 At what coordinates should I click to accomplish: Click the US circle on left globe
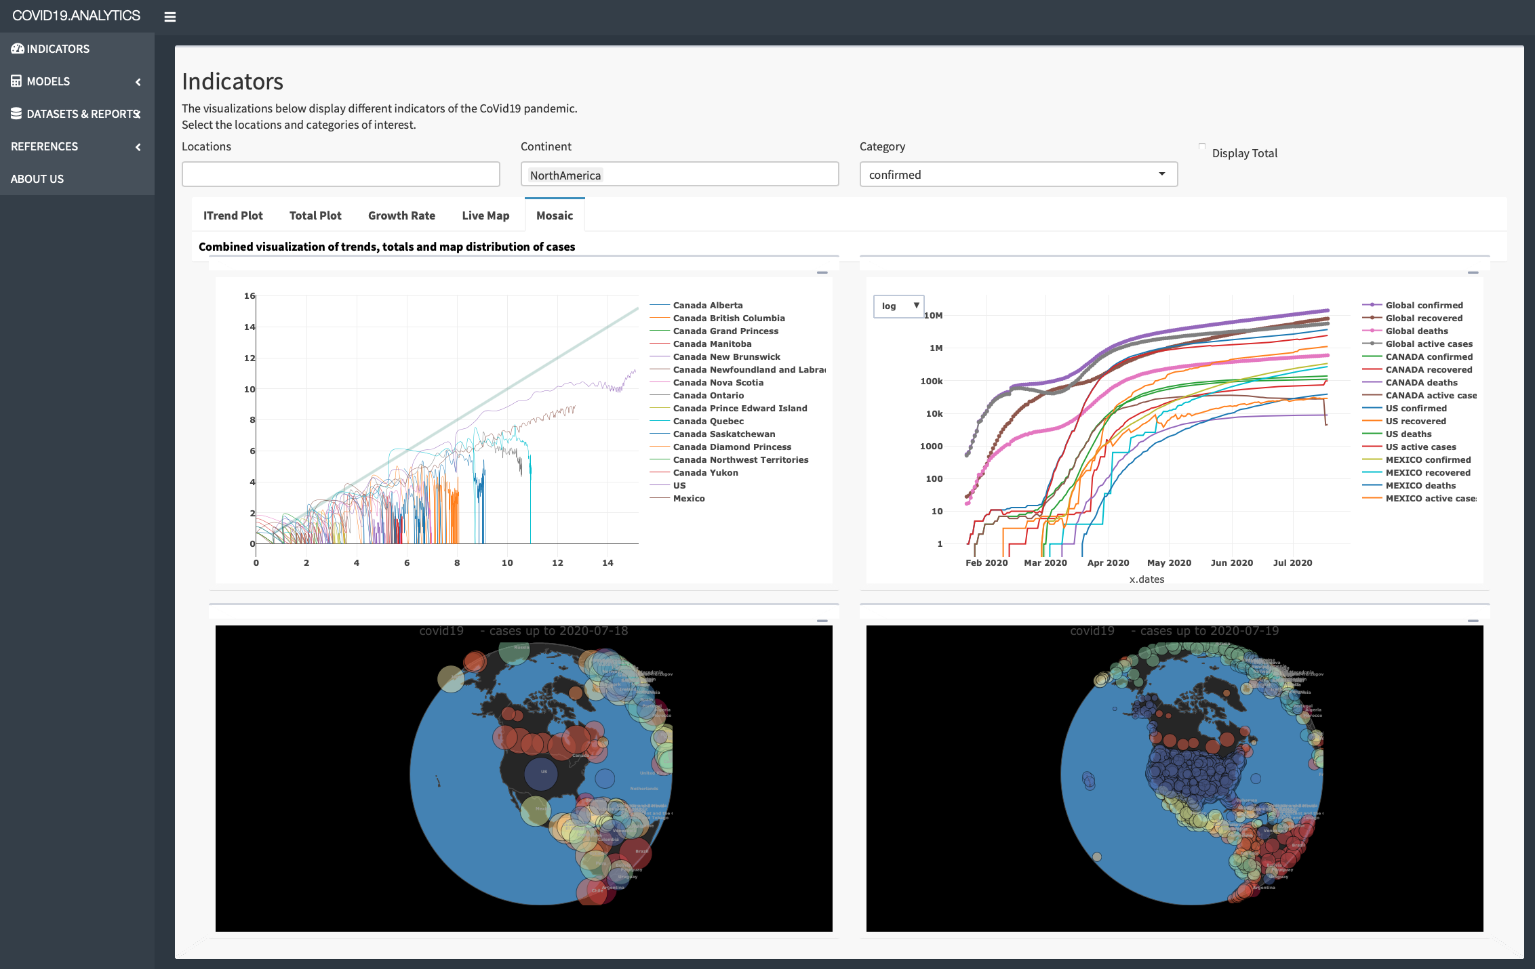coord(542,773)
